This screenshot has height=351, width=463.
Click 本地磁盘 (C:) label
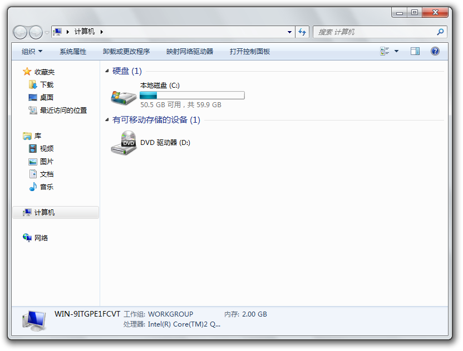pyautogui.click(x=160, y=86)
